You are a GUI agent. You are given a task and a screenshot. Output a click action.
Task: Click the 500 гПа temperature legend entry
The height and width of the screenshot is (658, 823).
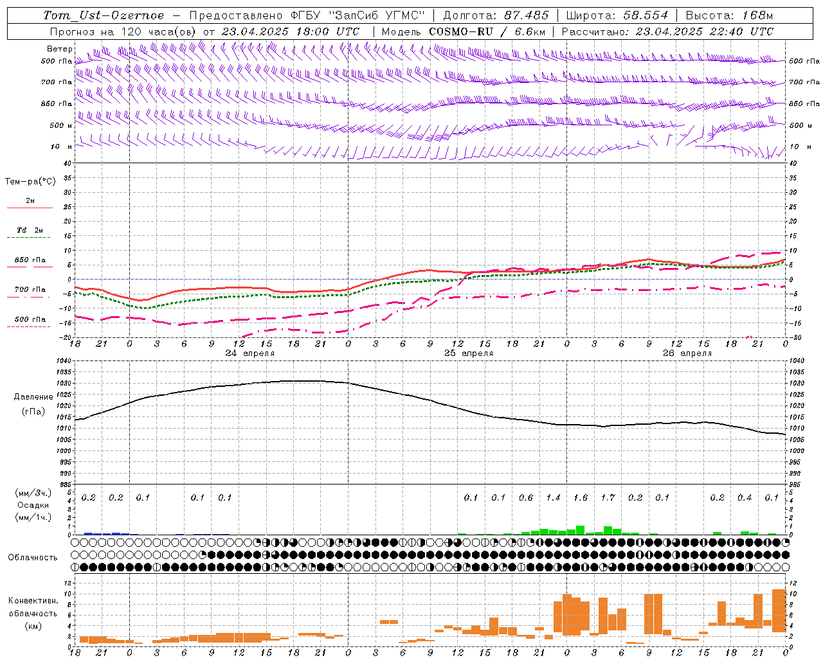[x=30, y=319]
